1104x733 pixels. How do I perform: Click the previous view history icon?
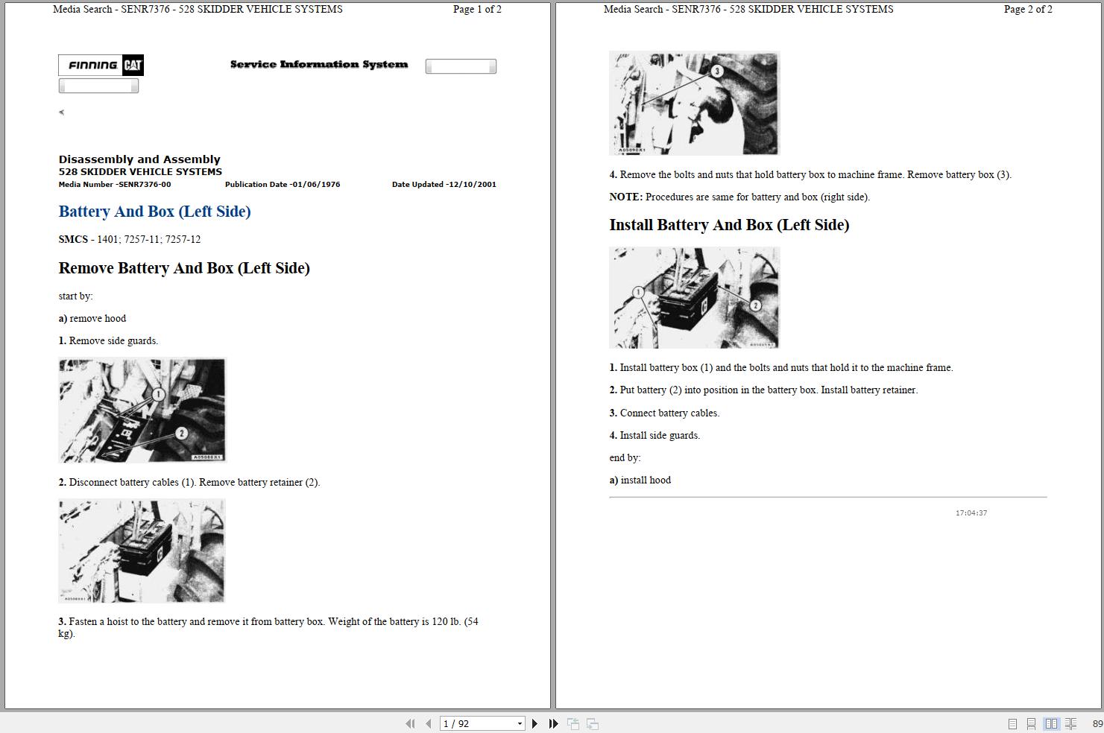pyautogui.click(x=573, y=723)
